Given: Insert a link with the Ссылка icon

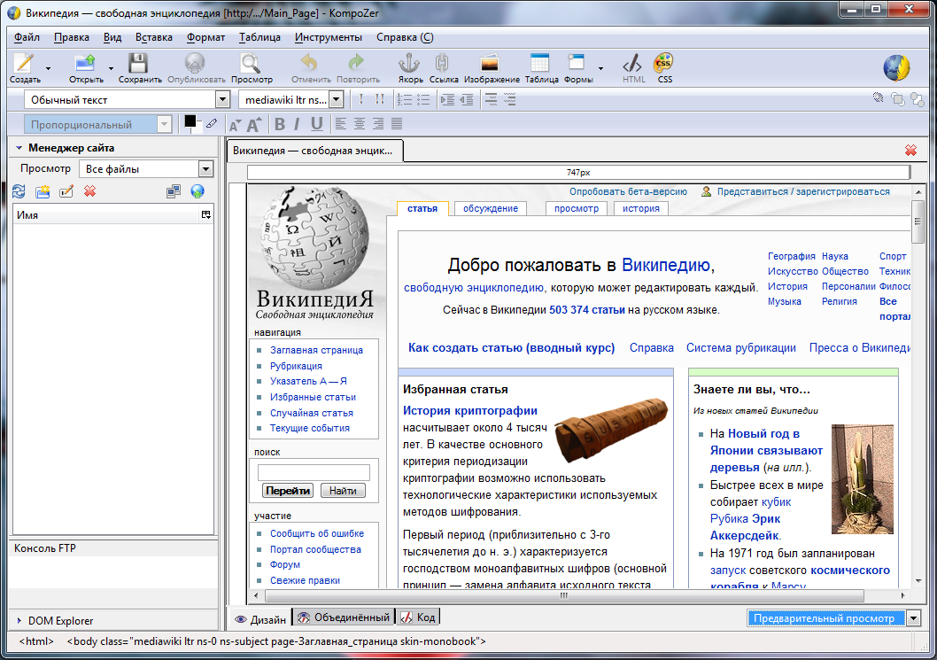Looking at the screenshot, I should (442, 64).
